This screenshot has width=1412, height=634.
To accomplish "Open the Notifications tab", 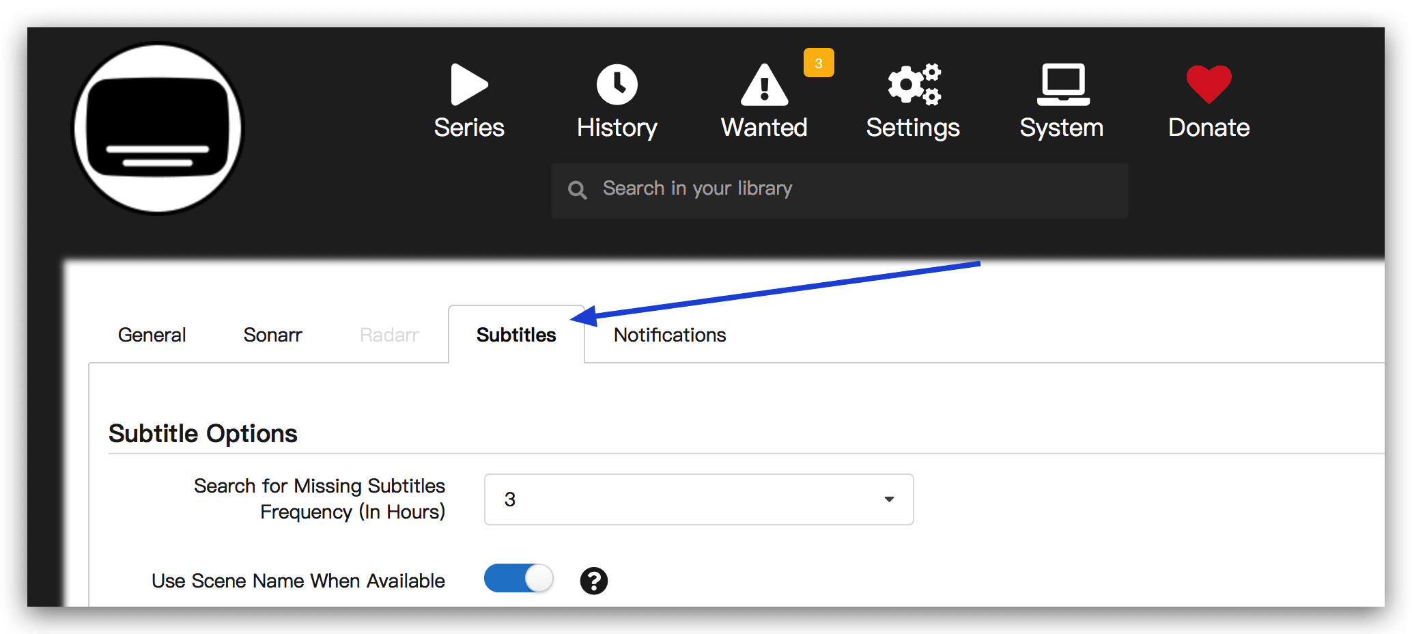I will [x=670, y=335].
